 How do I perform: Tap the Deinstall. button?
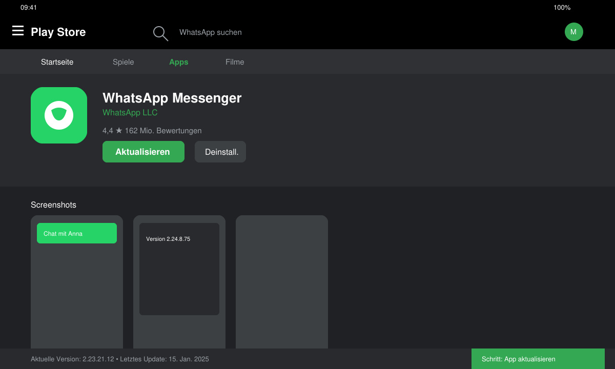click(x=220, y=152)
